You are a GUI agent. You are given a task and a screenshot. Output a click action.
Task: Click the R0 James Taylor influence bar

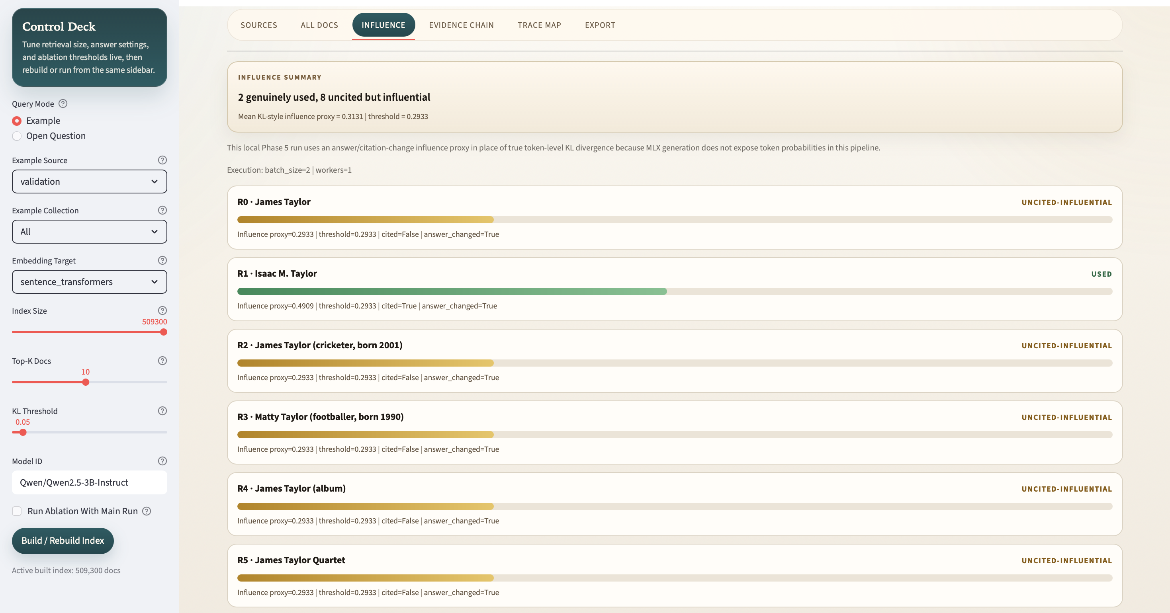coord(675,220)
